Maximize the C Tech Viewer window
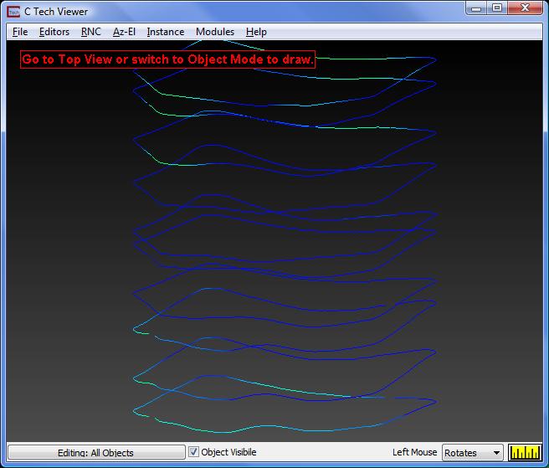 pos(497,8)
